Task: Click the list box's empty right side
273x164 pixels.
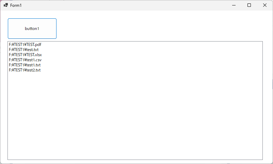Action: [x=221, y=85]
